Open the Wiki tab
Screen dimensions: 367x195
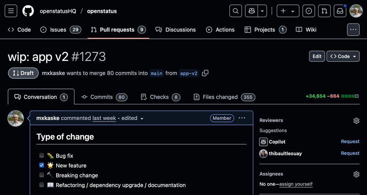click(x=306, y=30)
